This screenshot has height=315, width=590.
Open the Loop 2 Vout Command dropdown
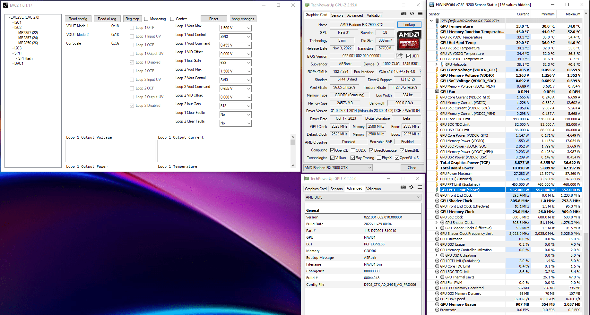236,89
